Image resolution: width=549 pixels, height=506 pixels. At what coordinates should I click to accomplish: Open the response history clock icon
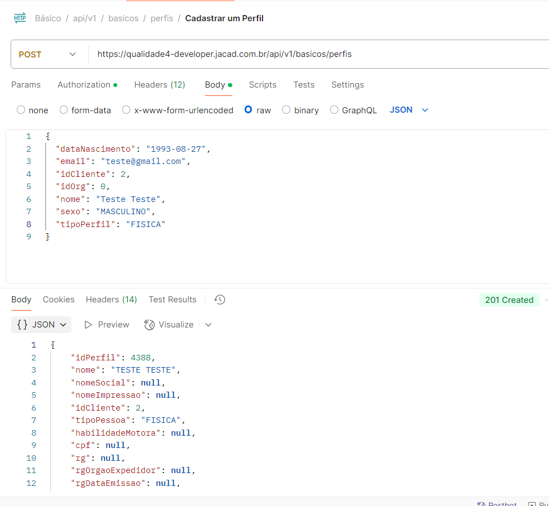tap(219, 300)
